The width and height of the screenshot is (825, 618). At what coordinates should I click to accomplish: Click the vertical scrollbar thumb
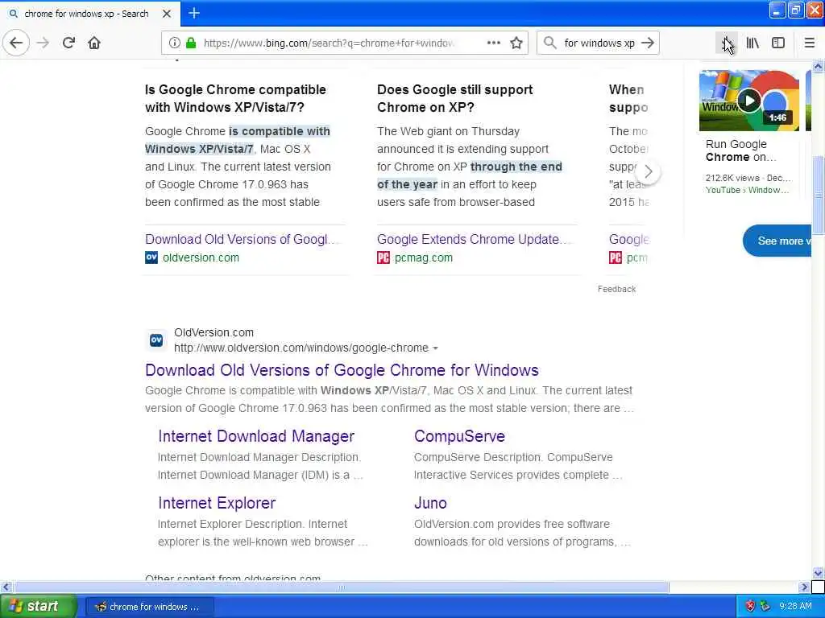(x=818, y=196)
